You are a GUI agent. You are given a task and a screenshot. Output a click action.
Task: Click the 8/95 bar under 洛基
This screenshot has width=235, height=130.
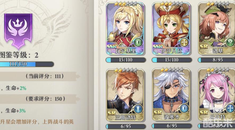(217, 60)
